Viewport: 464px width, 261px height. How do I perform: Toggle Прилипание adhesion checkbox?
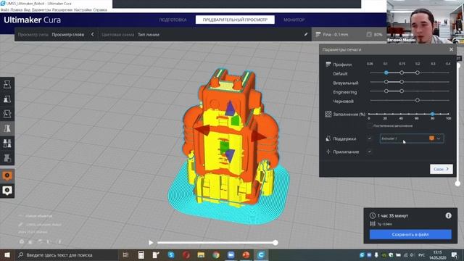[369, 152]
